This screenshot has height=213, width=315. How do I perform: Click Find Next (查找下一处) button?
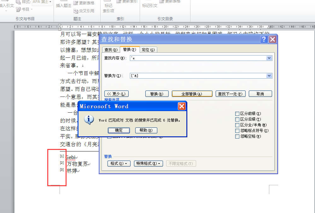click(x=230, y=94)
